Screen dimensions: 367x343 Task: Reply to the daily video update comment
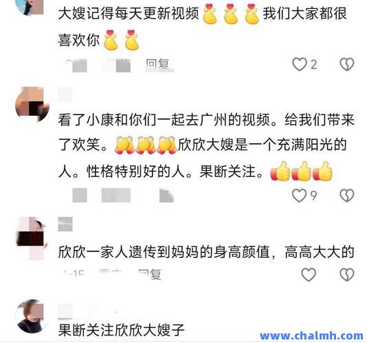[157, 64]
